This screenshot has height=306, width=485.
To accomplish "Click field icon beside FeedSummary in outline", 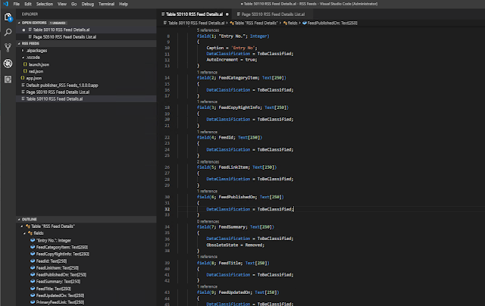I will pyautogui.click(x=33, y=281).
